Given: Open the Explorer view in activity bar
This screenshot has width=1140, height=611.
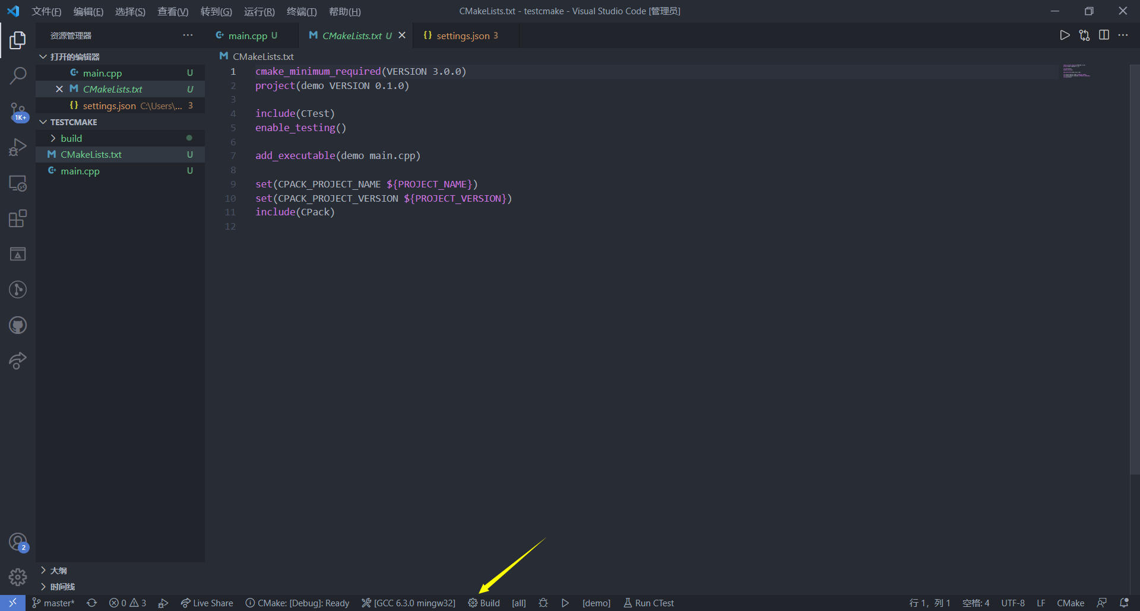Looking at the screenshot, I should coord(18,40).
